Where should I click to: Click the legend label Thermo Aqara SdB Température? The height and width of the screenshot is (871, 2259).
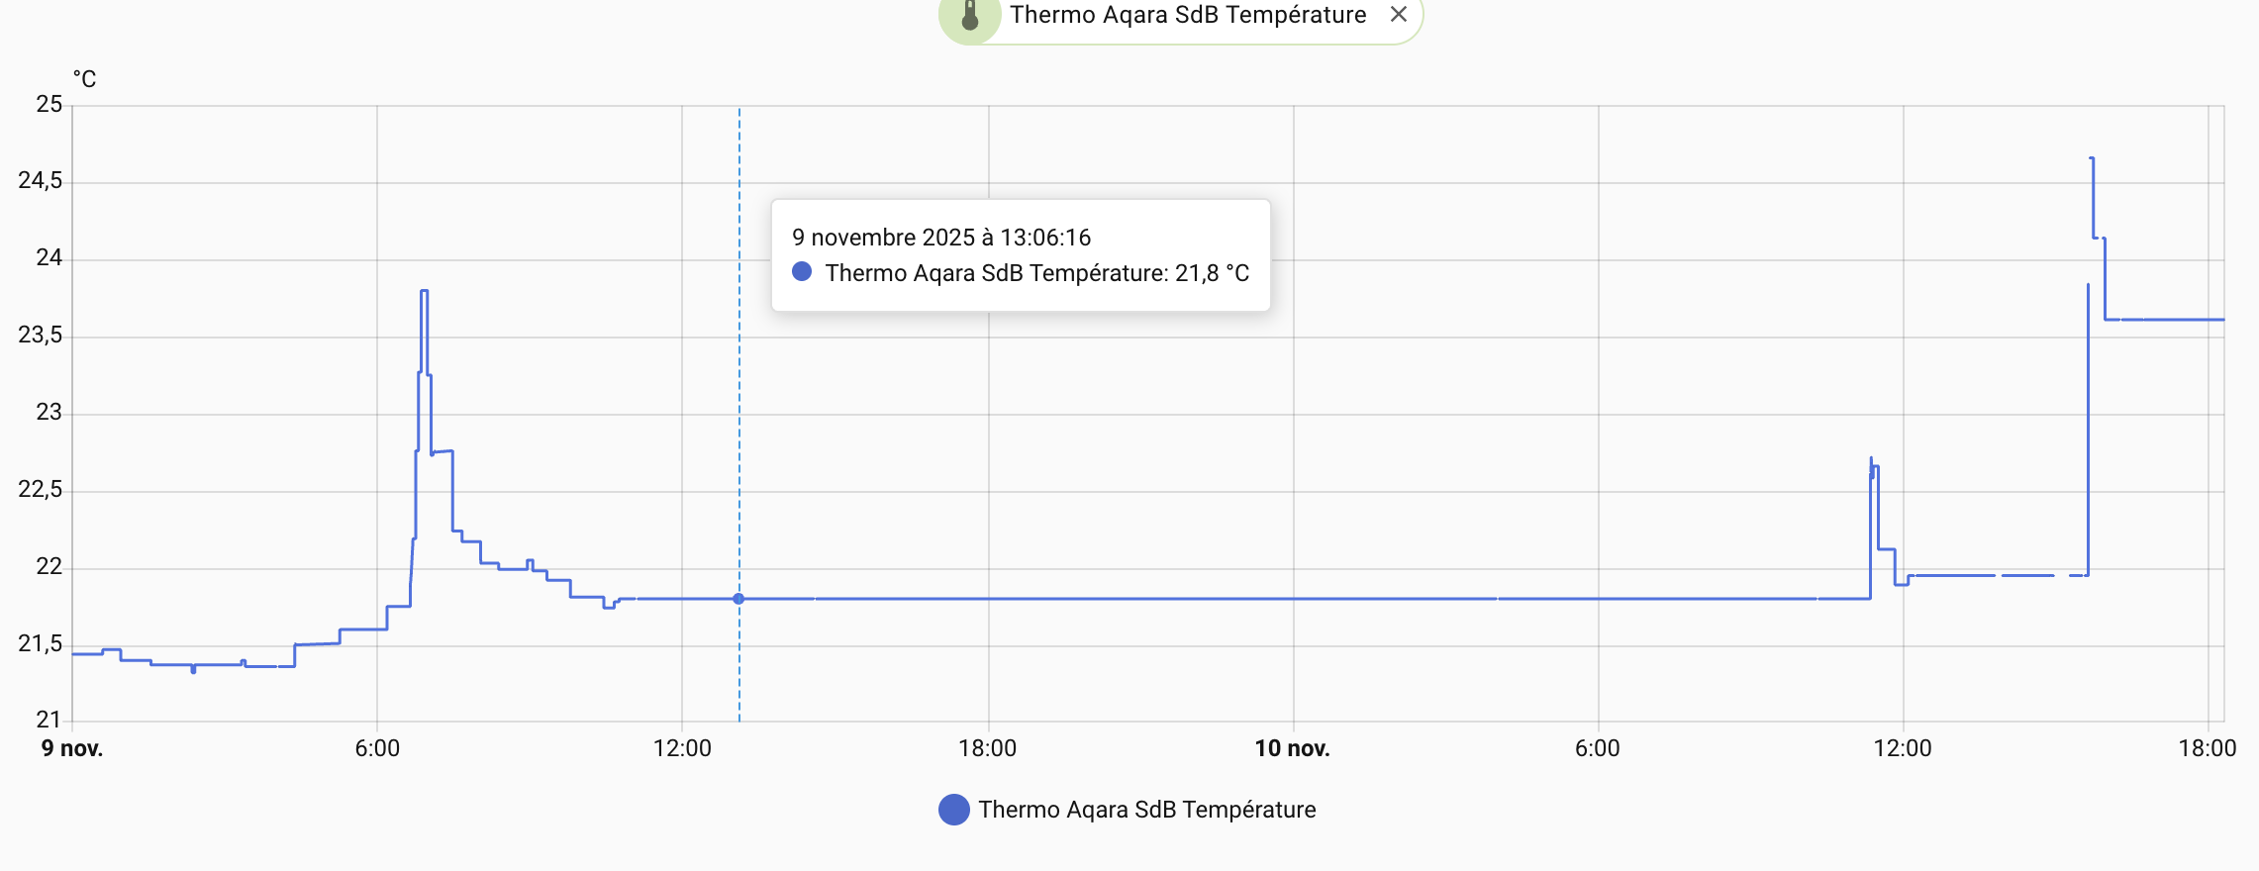pos(1146,810)
